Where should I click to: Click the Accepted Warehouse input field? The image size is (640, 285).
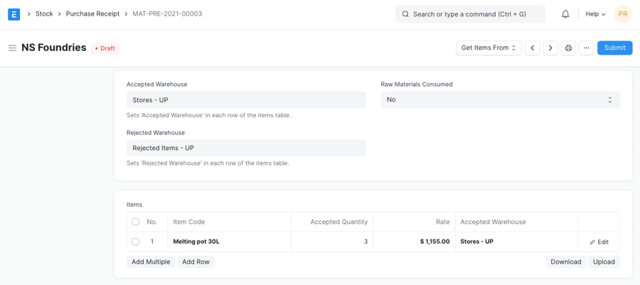coord(246,100)
